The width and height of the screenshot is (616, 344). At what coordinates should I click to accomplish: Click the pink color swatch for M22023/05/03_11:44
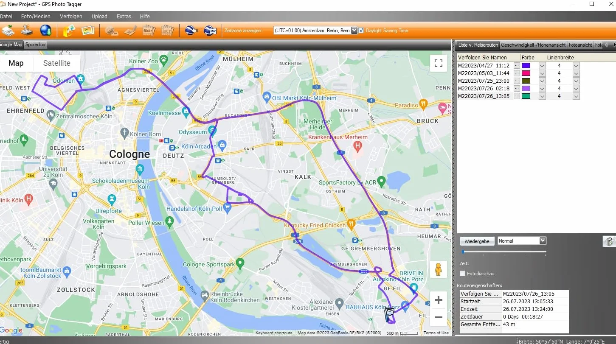526,73
